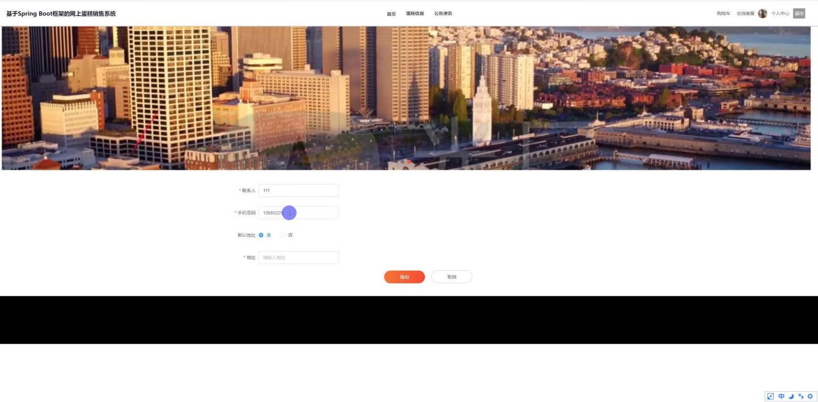This screenshot has height=402, width=818.
Task: Open the IME settings gear icon
Action: click(810, 396)
